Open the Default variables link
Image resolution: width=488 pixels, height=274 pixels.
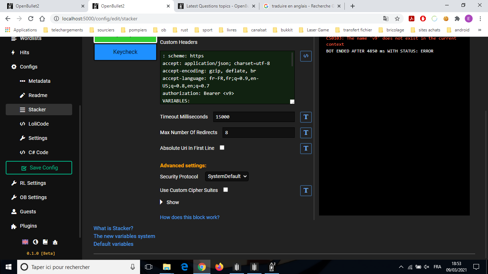[x=114, y=244]
